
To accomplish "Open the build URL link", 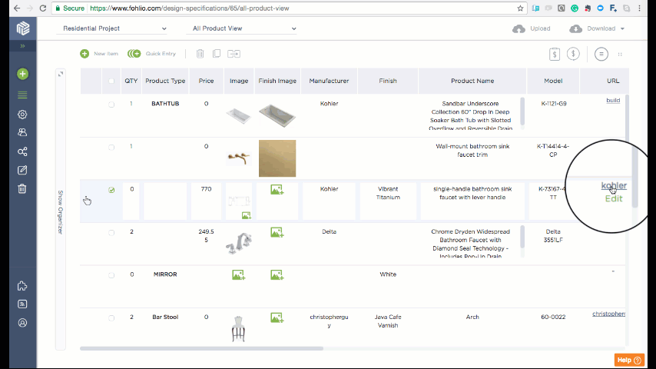I will 613,101.
